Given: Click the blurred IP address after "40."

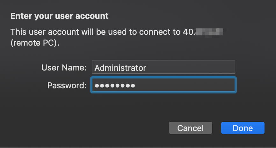Looking at the screenshot, I should click(209, 32).
